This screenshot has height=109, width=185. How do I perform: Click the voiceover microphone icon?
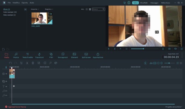coord(163,49)
